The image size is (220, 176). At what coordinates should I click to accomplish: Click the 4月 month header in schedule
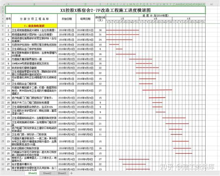pos(155,19)
